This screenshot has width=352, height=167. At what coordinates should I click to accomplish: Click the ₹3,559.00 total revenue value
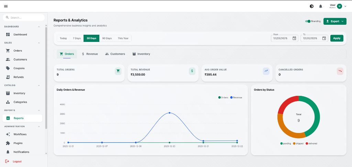pos(138,75)
